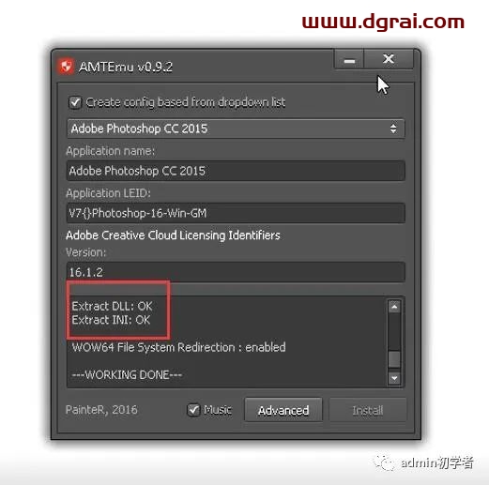Screen dimensions: 489x485
Task: Click the Application name input field
Action: [x=236, y=171]
